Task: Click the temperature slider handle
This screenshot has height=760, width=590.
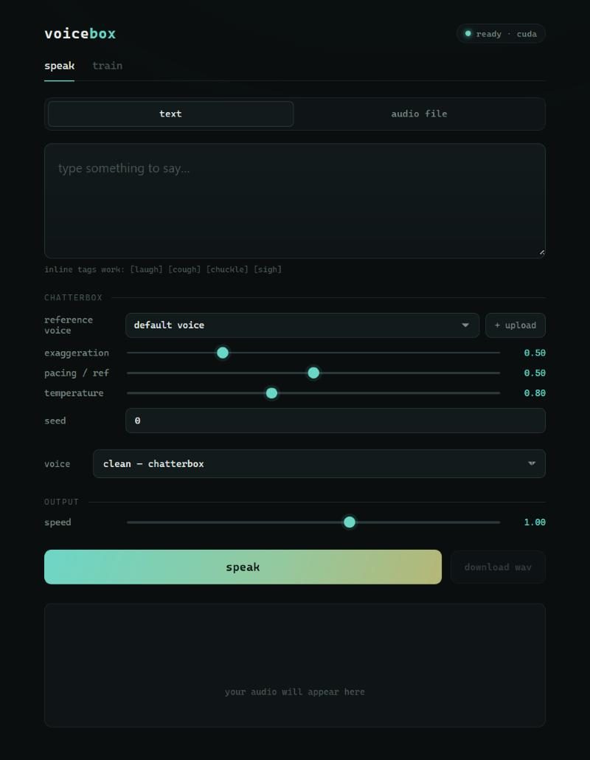Action: tap(271, 393)
